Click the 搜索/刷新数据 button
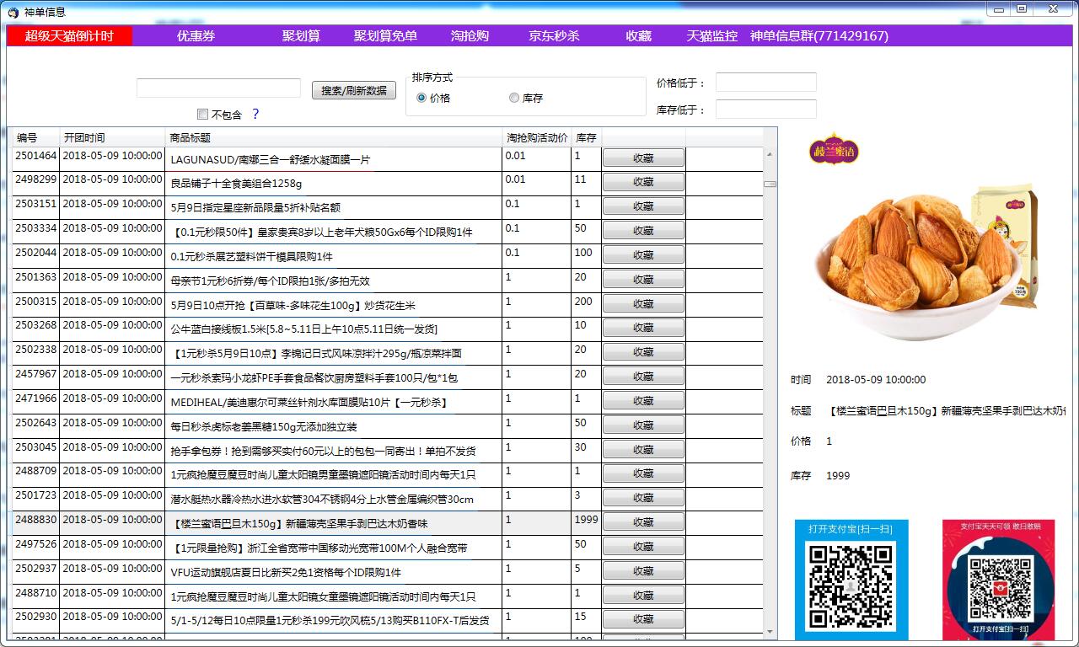This screenshot has height=647, width=1079. coord(353,90)
